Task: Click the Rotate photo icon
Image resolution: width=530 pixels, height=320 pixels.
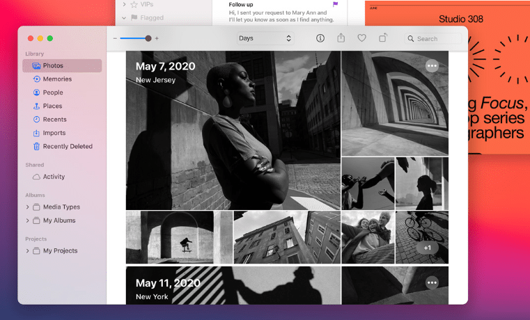Action: click(x=382, y=38)
